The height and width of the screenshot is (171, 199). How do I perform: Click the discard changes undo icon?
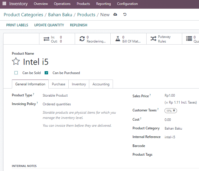coord(125,14)
